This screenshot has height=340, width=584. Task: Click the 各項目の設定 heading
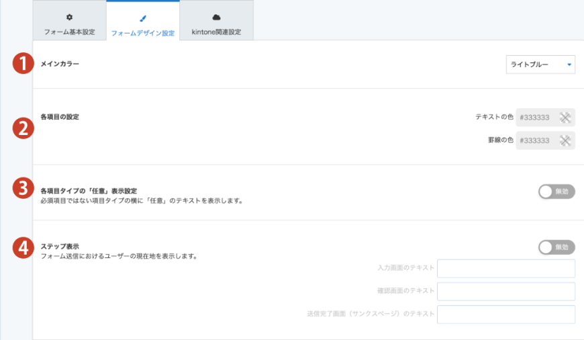tap(60, 117)
